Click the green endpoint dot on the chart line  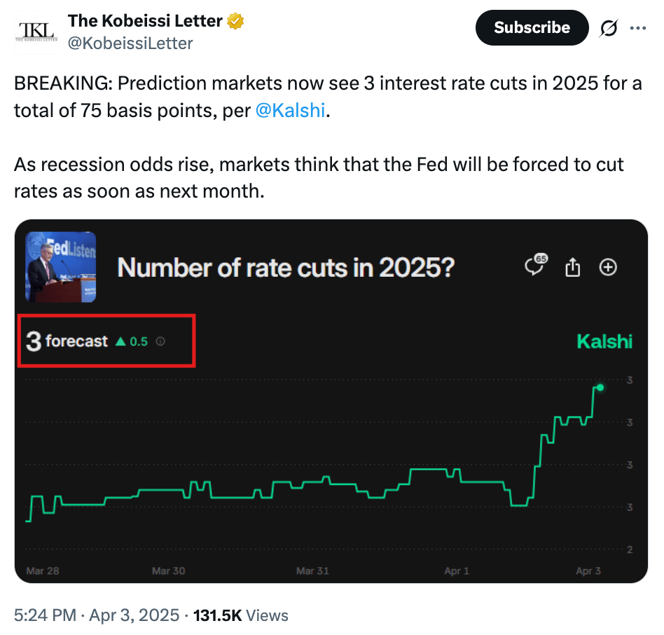coord(600,387)
